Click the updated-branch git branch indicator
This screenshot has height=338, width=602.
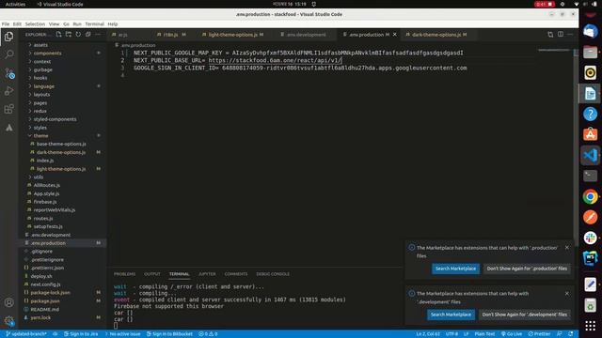coord(26,334)
